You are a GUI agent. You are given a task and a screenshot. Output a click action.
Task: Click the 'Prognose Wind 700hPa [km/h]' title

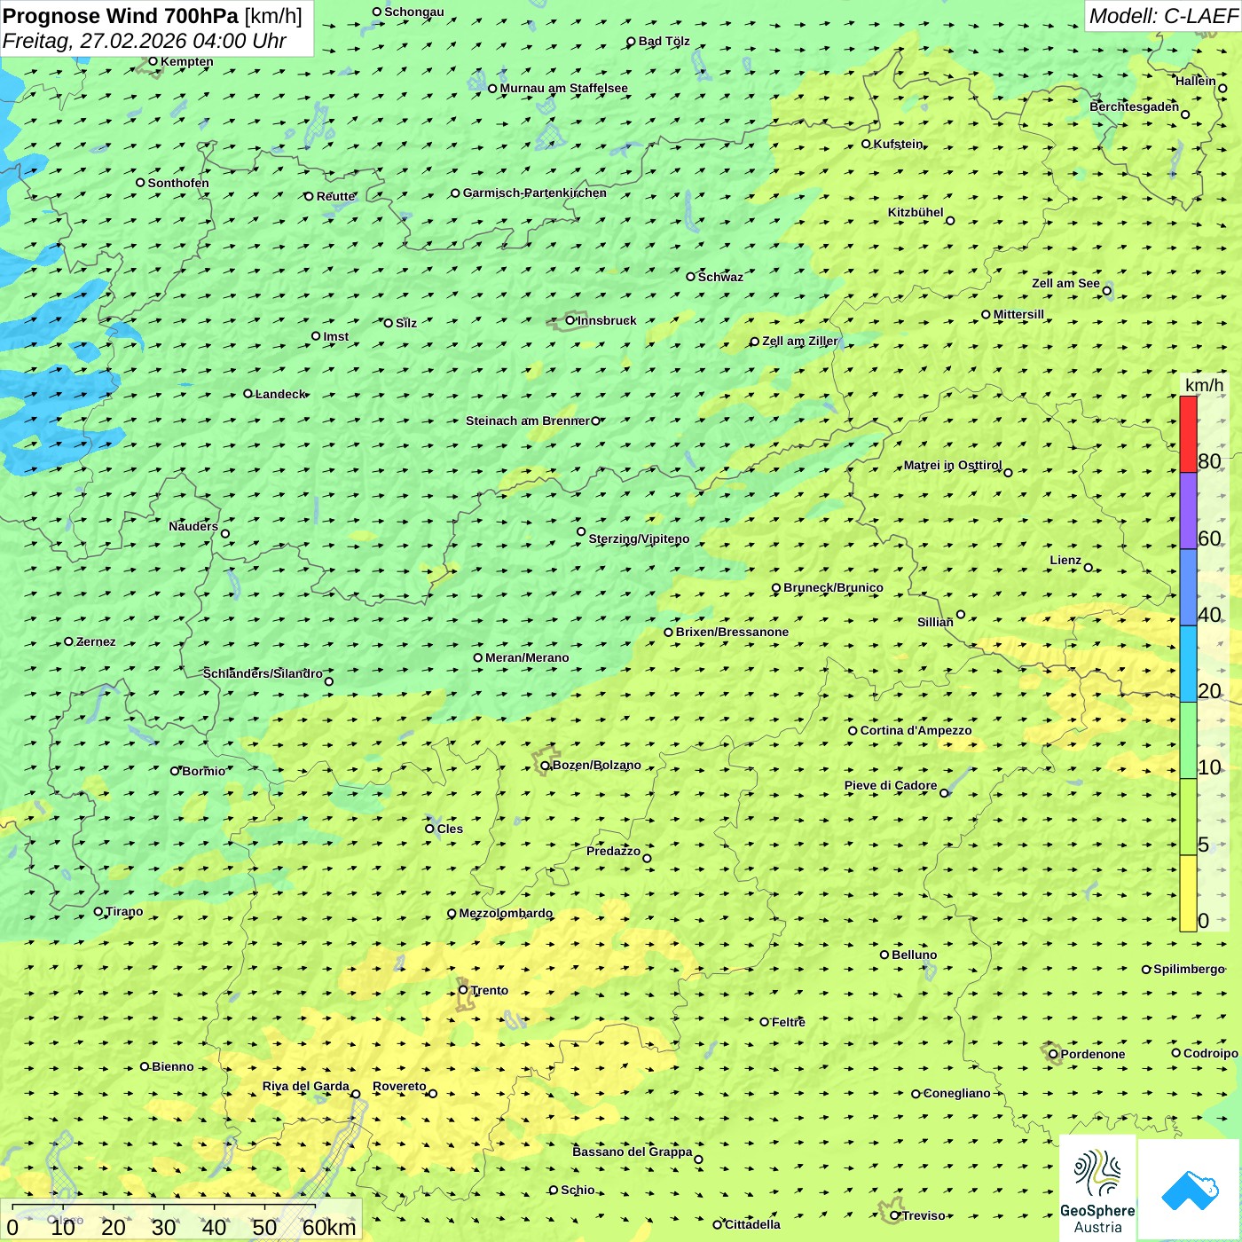pyautogui.click(x=153, y=16)
